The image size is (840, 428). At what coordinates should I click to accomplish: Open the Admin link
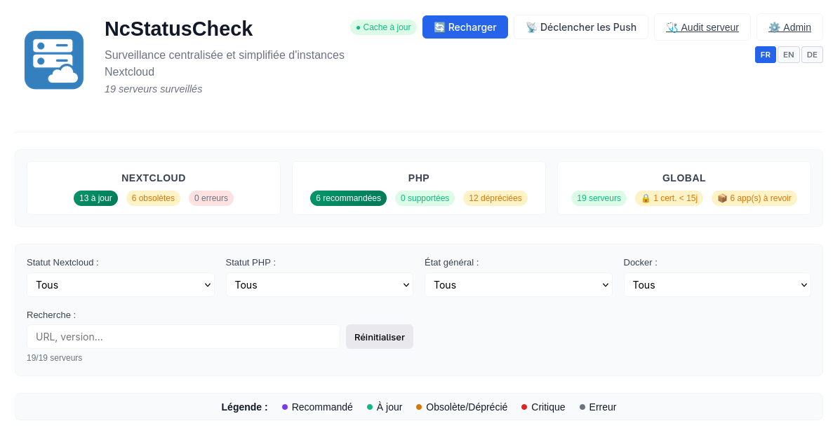(x=789, y=27)
